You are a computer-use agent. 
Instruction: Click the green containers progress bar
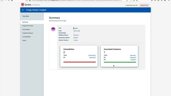[x=120, y=62]
